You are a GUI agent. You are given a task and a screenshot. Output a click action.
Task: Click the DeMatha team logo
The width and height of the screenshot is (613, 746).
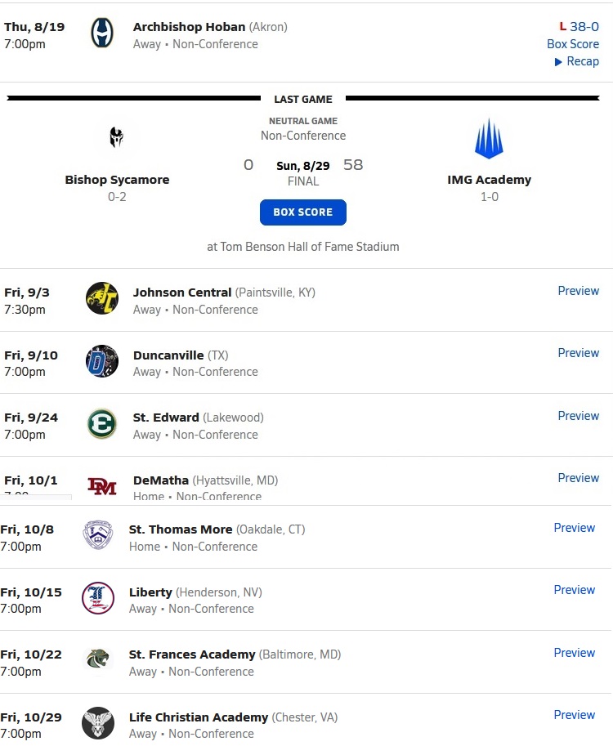pos(102,486)
